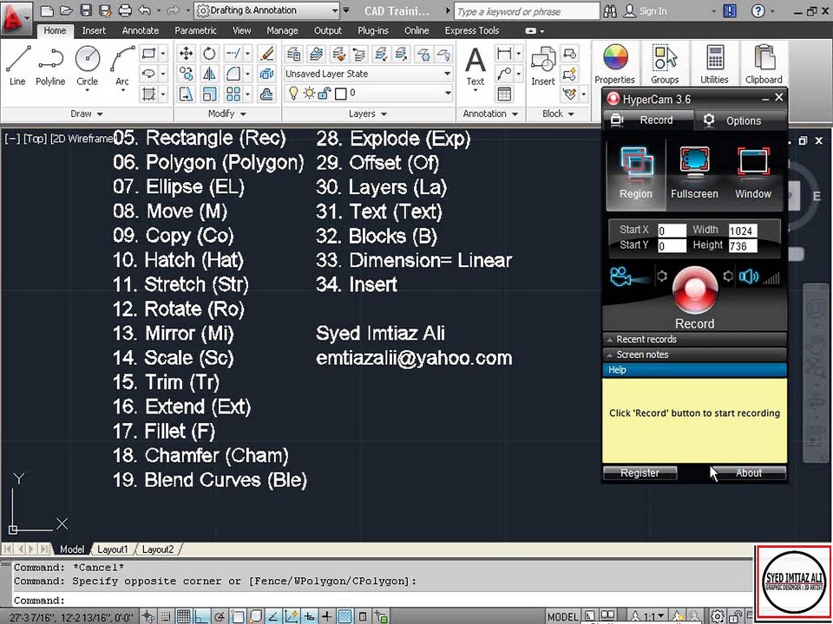Image resolution: width=833 pixels, height=624 pixels.
Task: Select the Circle draw tool
Action: pos(87,66)
